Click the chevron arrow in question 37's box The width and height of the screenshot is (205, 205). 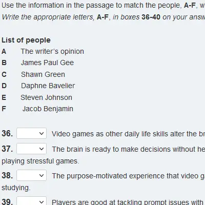pos(42,149)
